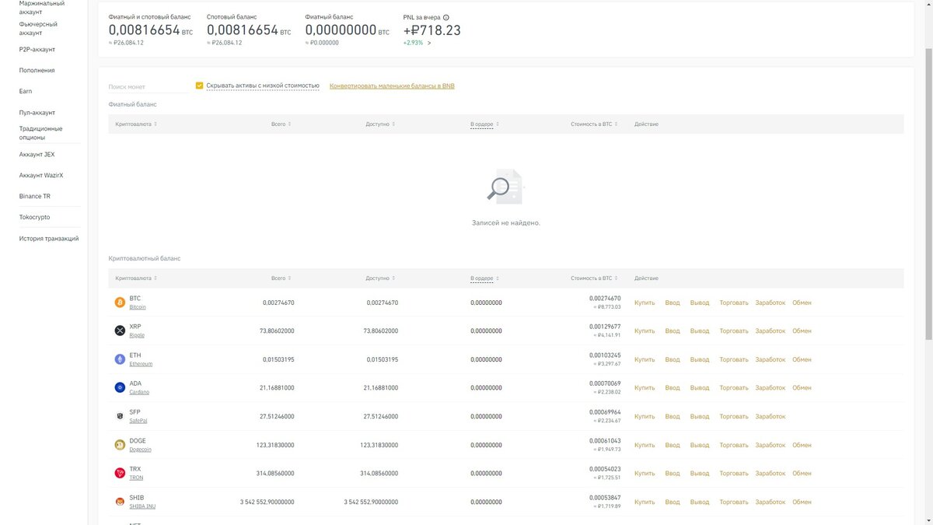Open P2P-аккаунт in sidebar
The width and height of the screenshot is (933, 525).
37,49
